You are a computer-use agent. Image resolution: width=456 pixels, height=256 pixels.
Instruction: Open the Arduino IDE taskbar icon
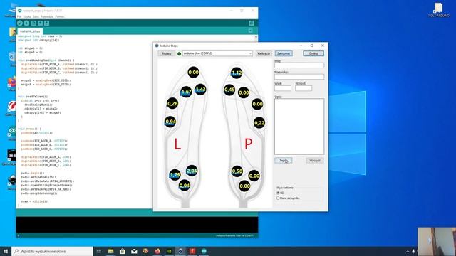coord(204,251)
